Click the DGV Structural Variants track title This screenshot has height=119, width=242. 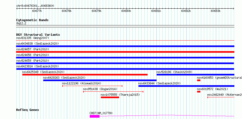(x=38, y=35)
